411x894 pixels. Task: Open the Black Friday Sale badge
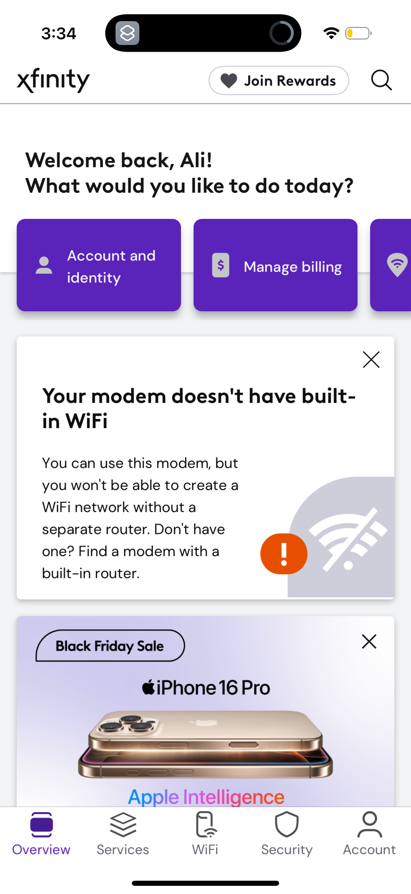[110, 645]
